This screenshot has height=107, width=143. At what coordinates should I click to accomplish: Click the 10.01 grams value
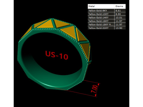point(119,18)
